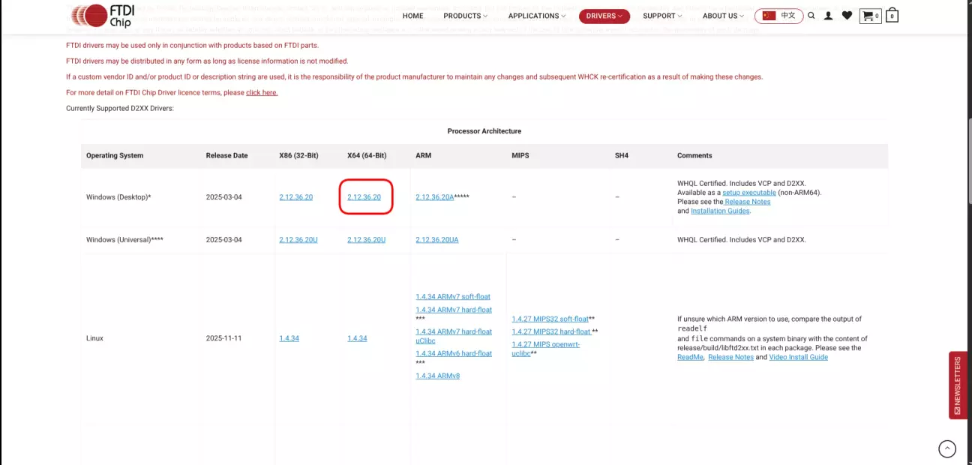Open the About Us dropdown menu
This screenshot has width=972, height=465.
pyautogui.click(x=723, y=16)
